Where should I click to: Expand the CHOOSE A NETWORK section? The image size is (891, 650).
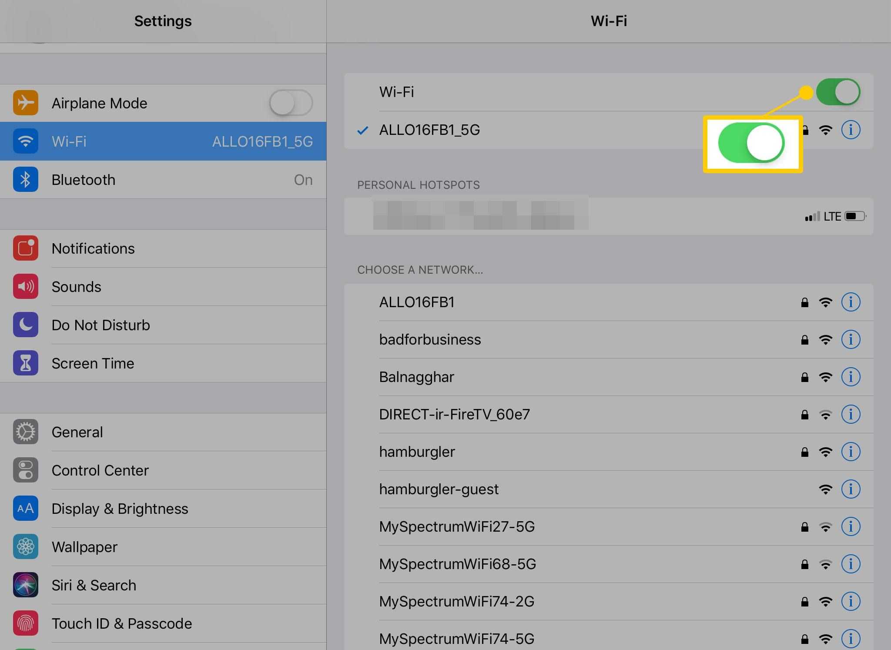click(419, 269)
